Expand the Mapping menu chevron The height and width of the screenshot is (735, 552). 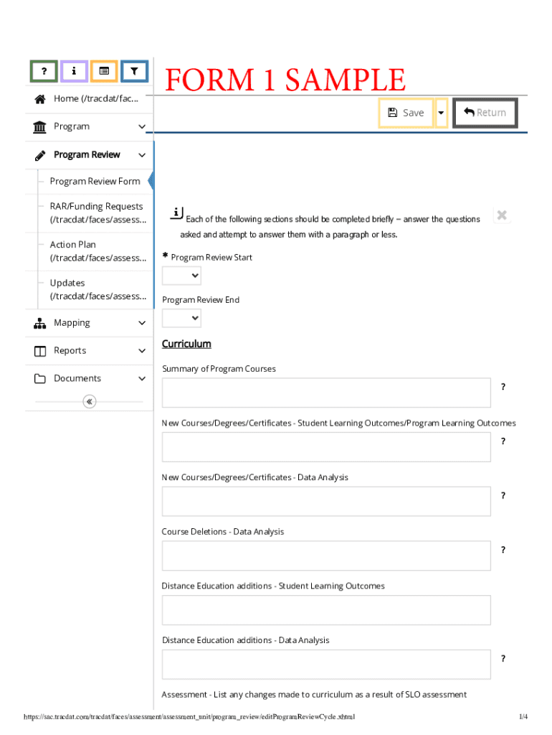pos(143,323)
